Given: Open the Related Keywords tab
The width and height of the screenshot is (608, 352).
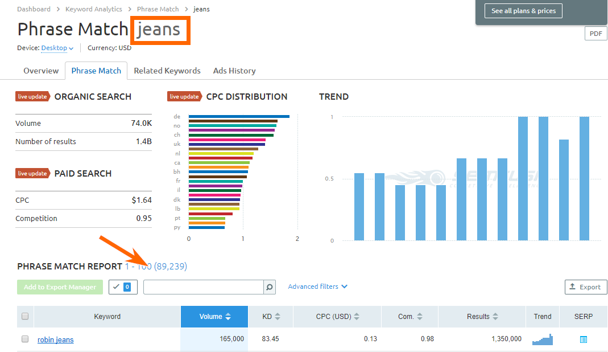Looking at the screenshot, I should pos(167,71).
